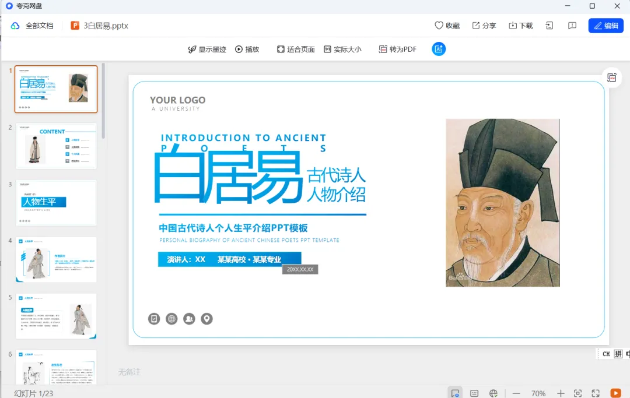Click the fit-to-window focus icon
Viewport: 630px width, 398px height.
[x=577, y=393]
